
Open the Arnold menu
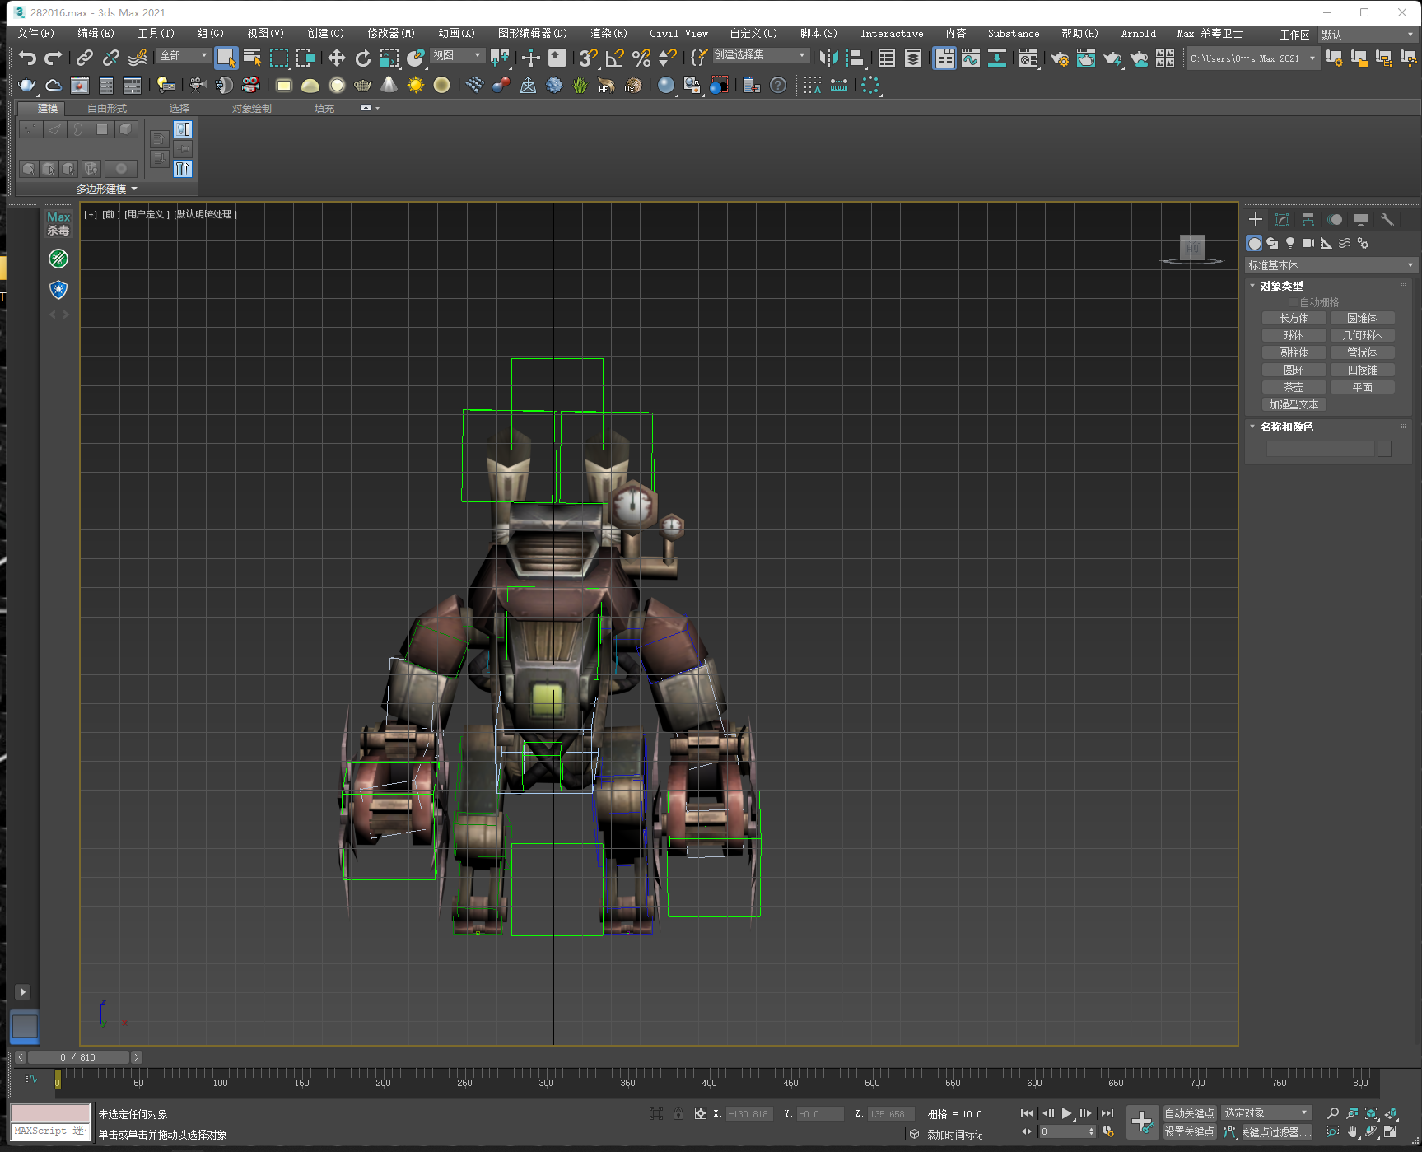1138,33
